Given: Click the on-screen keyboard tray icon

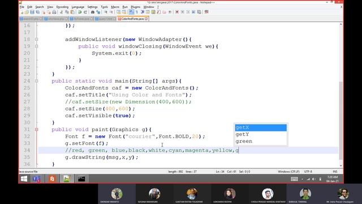Looking at the screenshot, I should click(x=294, y=179).
